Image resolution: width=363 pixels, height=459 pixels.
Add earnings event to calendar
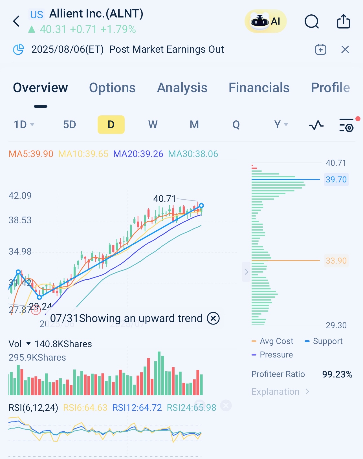[x=320, y=50]
